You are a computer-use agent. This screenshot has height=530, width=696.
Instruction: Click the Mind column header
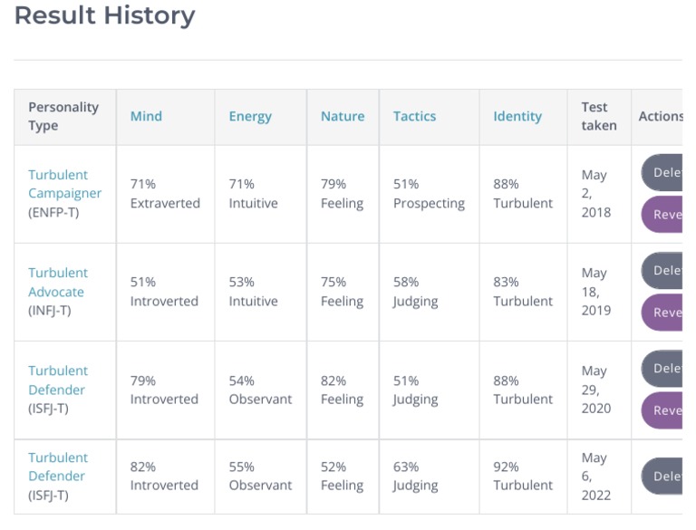click(x=146, y=117)
